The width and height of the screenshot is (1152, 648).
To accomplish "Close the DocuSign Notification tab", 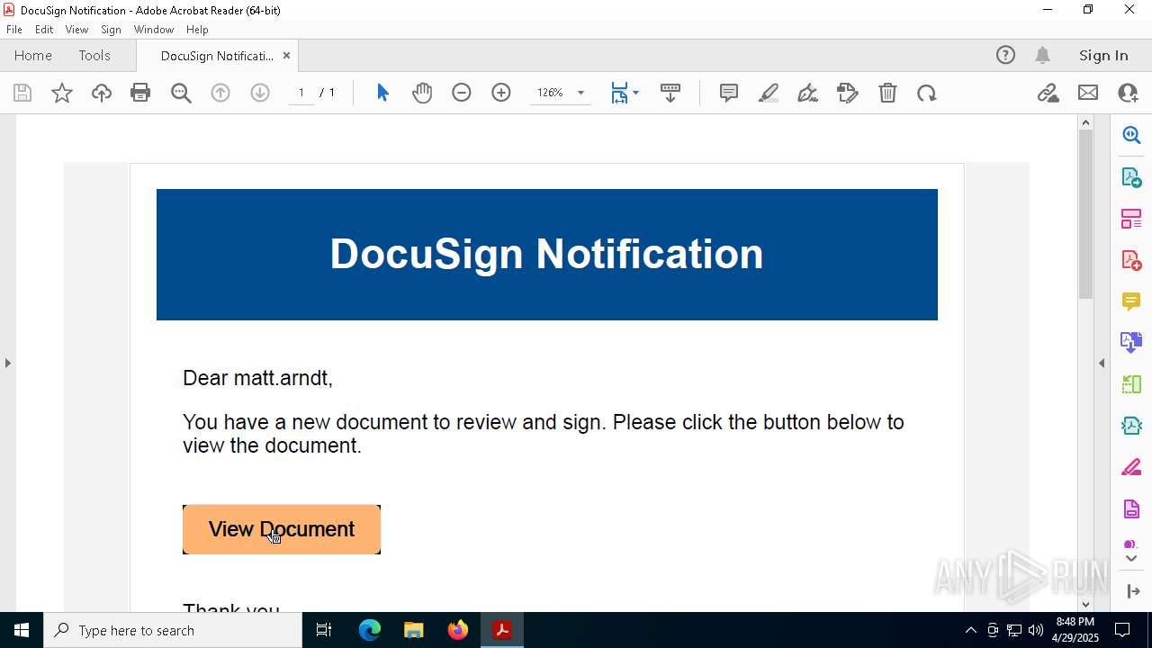I will coord(286,56).
